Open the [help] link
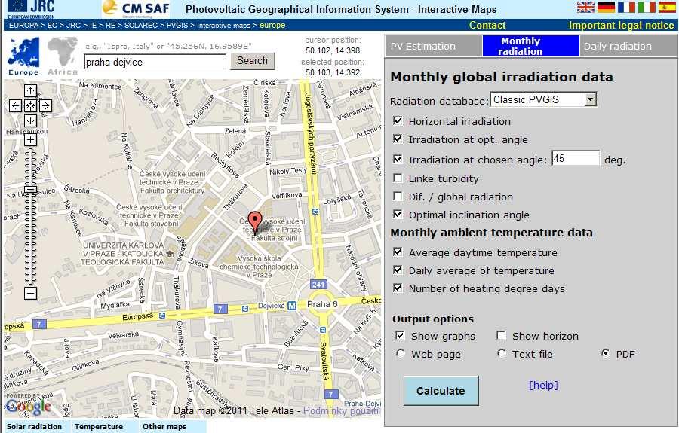Screen dimensions: 679x433 (543, 385)
